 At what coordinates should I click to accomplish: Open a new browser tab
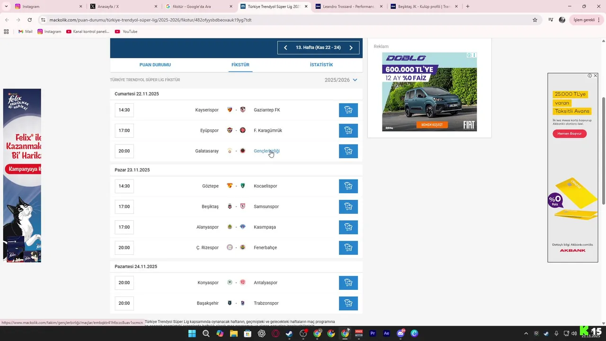468,7
